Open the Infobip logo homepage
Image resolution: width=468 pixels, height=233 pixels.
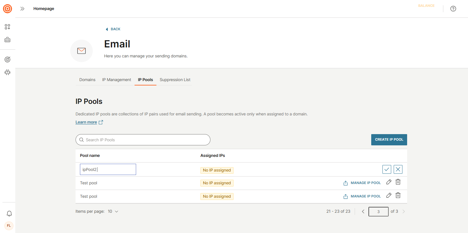pos(7,8)
